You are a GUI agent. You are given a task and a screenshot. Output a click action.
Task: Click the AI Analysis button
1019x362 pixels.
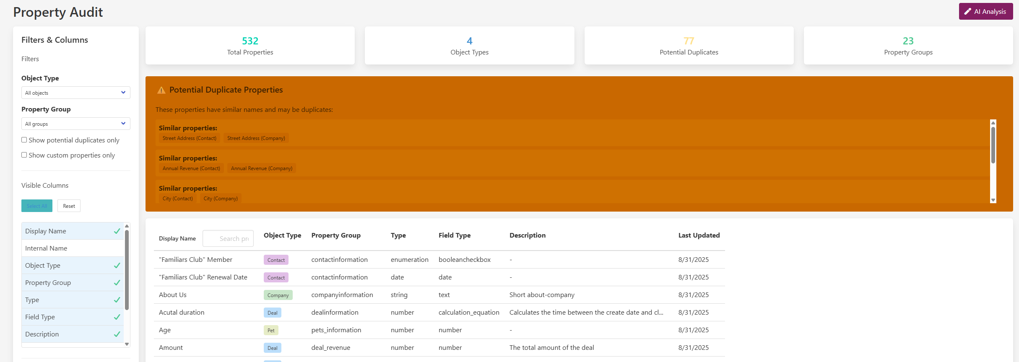point(985,12)
